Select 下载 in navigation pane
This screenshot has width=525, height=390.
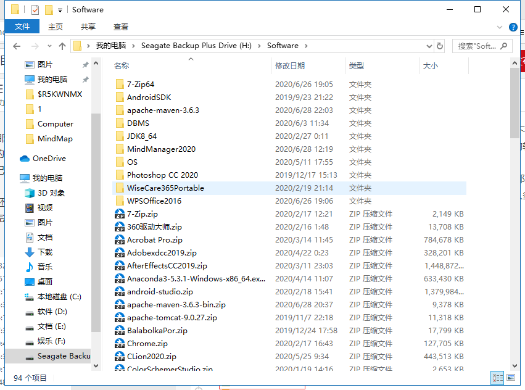pos(45,252)
